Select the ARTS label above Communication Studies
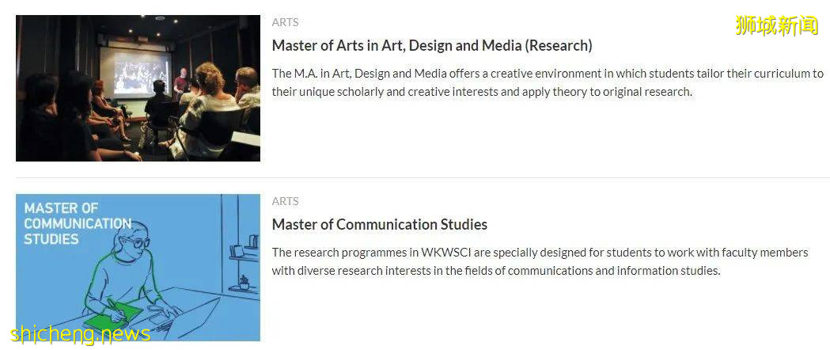This screenshot has width=830, height=350. coord(285,201)
